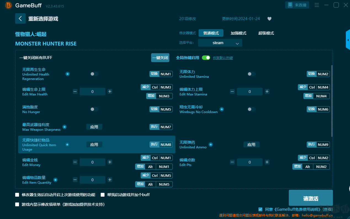This screenshot has height=219, width=350.
Task: Click Alt NUM1 increase hotkey for Edit Money
Action: pyautogui.click(x=154, y=167)
